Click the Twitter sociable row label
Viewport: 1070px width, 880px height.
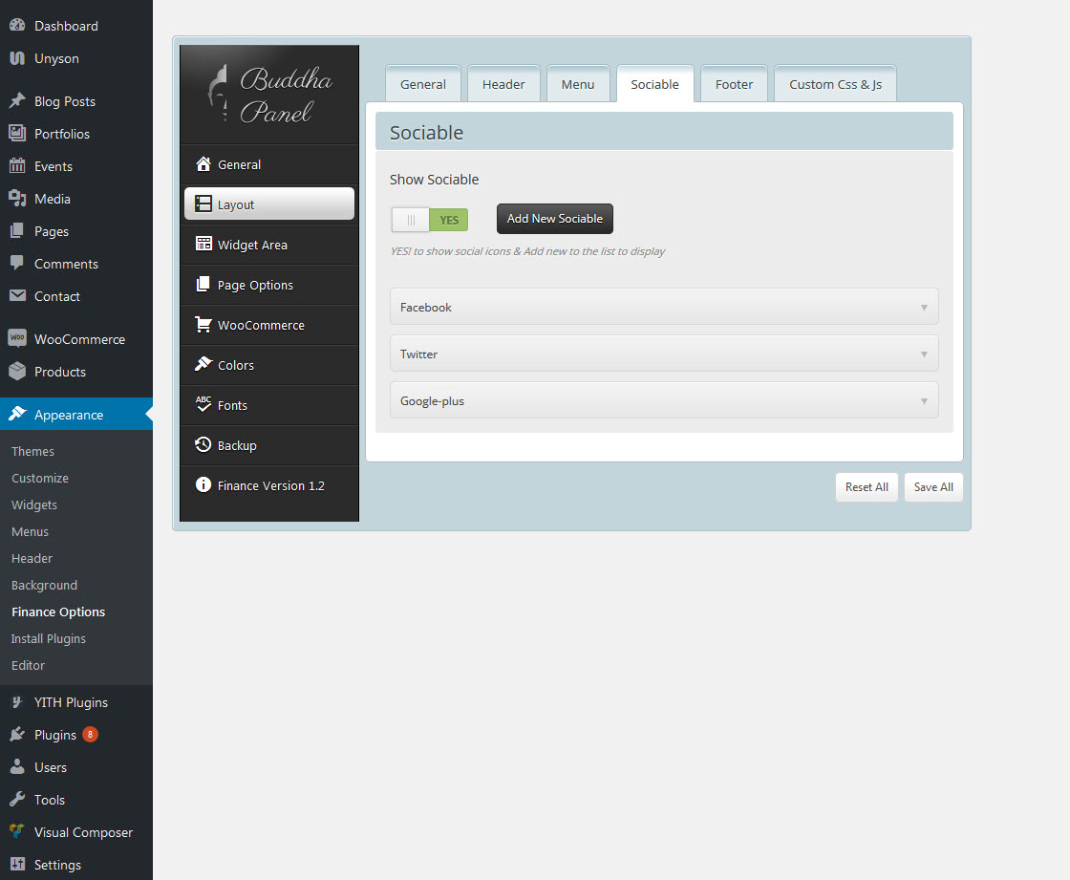point(419,354)
